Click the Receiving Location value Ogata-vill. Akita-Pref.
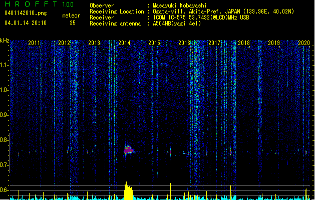This screenshot has height=200, width=315. [x=187, y=11]
